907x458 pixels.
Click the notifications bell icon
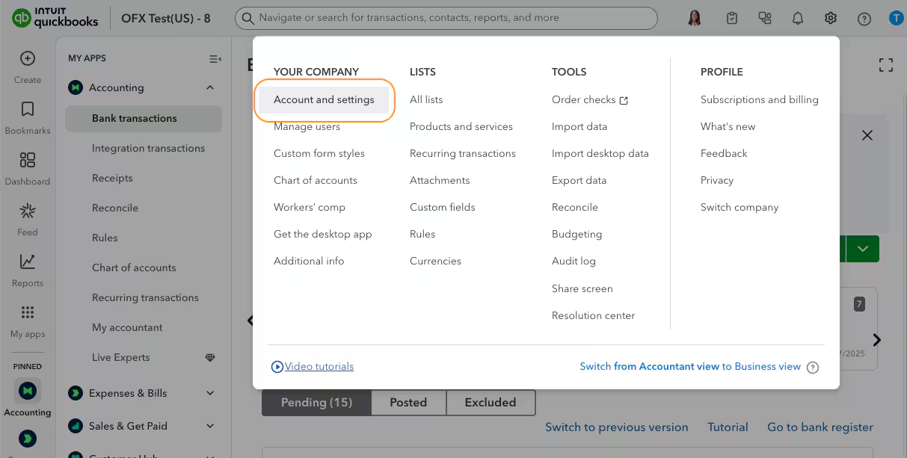pos(798,19)
